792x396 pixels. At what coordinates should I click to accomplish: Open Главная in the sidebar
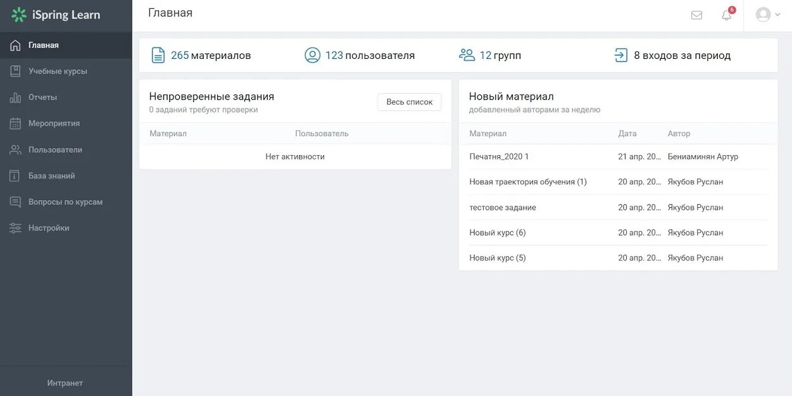tap(66, 45)
